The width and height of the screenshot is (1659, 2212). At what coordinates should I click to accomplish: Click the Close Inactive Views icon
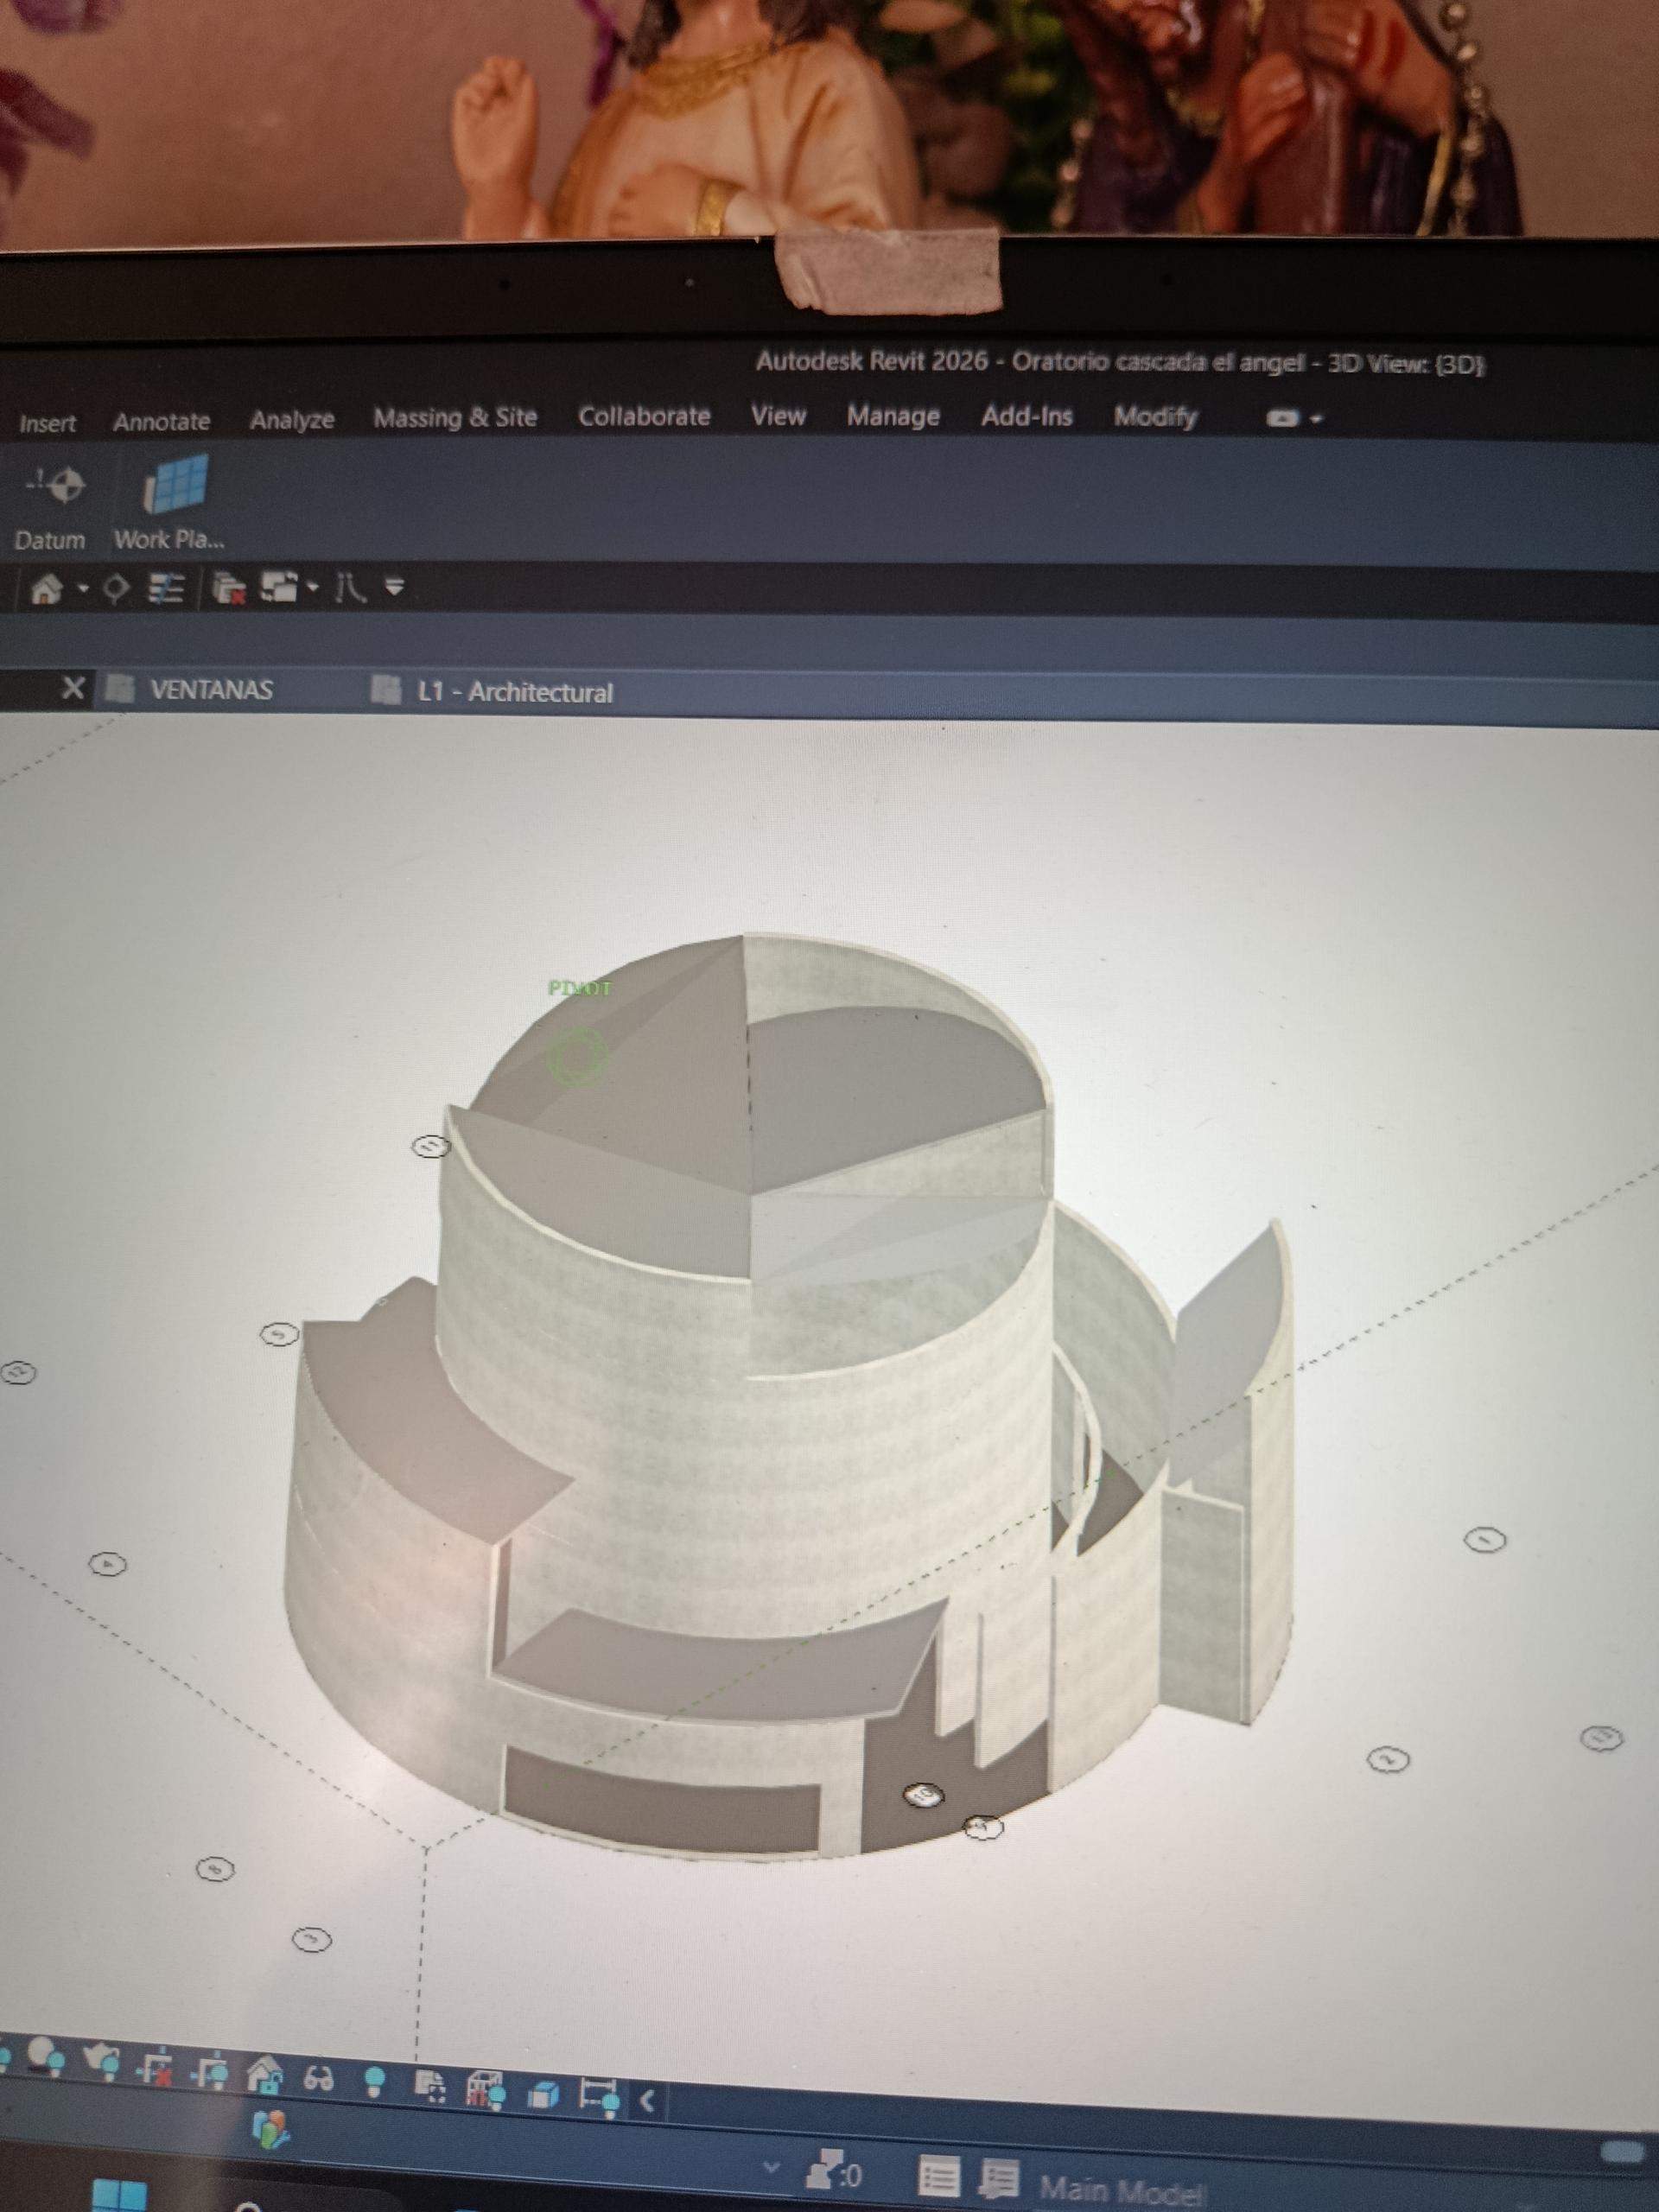[230, 588]
